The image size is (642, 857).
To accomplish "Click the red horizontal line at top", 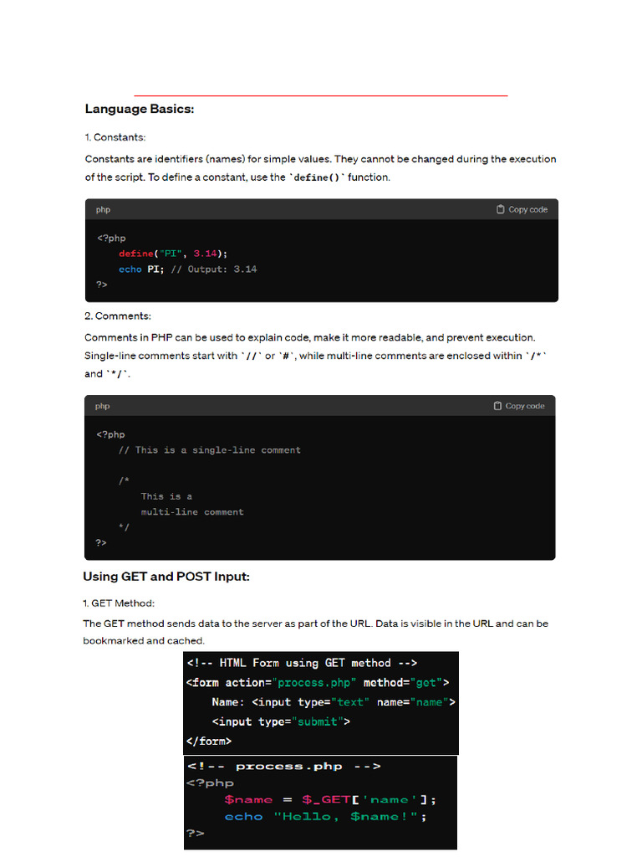I will click(x=321, y=95).
